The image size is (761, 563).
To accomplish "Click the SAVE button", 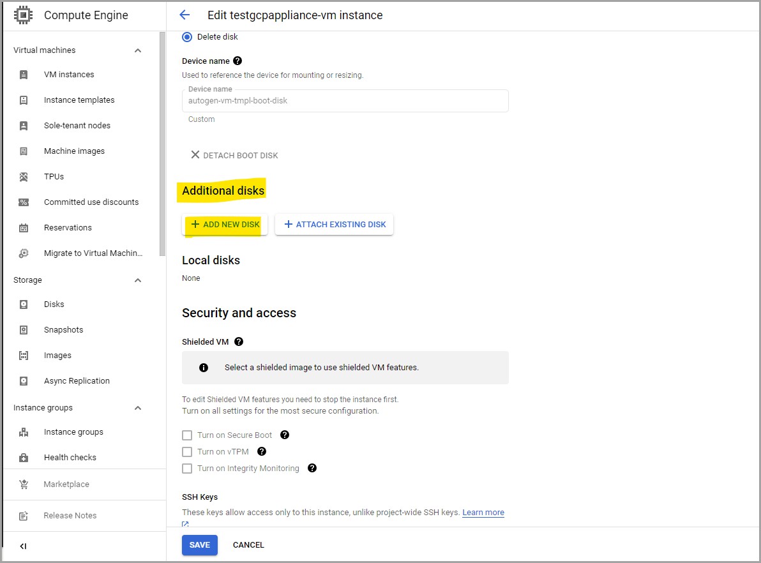I will point(199,545).
